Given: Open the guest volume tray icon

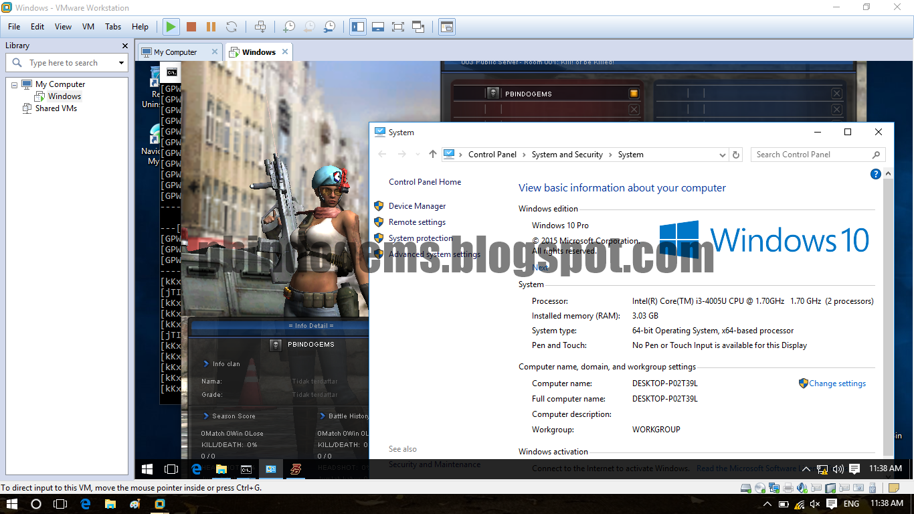Looking at the screenshot, I should 838,469.
